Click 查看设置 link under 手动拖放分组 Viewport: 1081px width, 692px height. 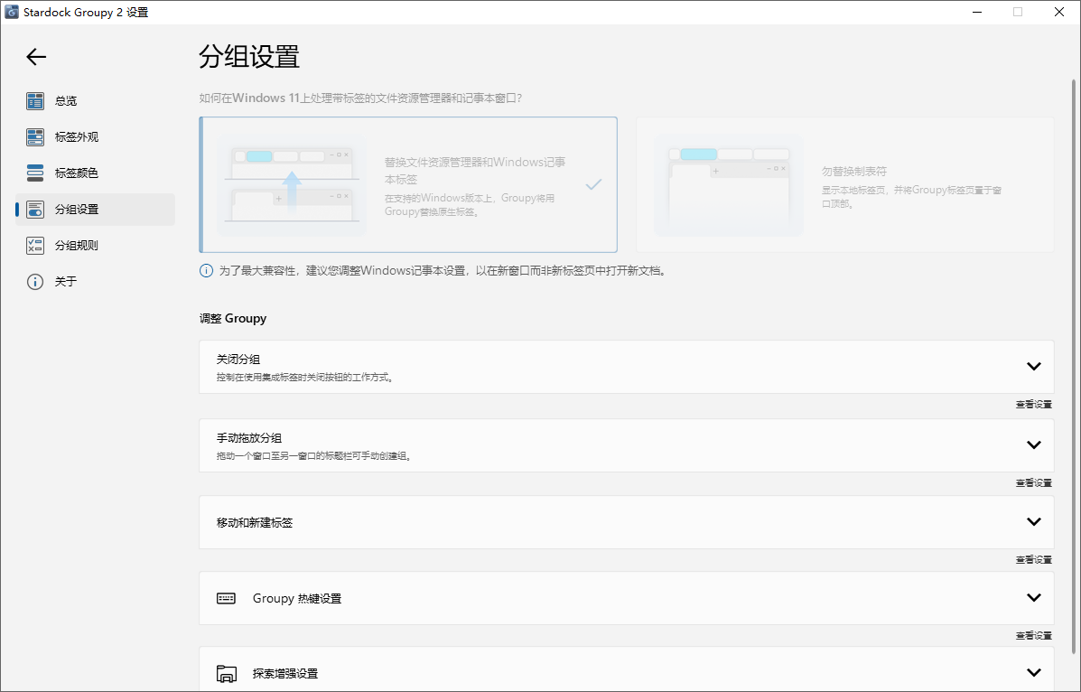coord(1033,483)
